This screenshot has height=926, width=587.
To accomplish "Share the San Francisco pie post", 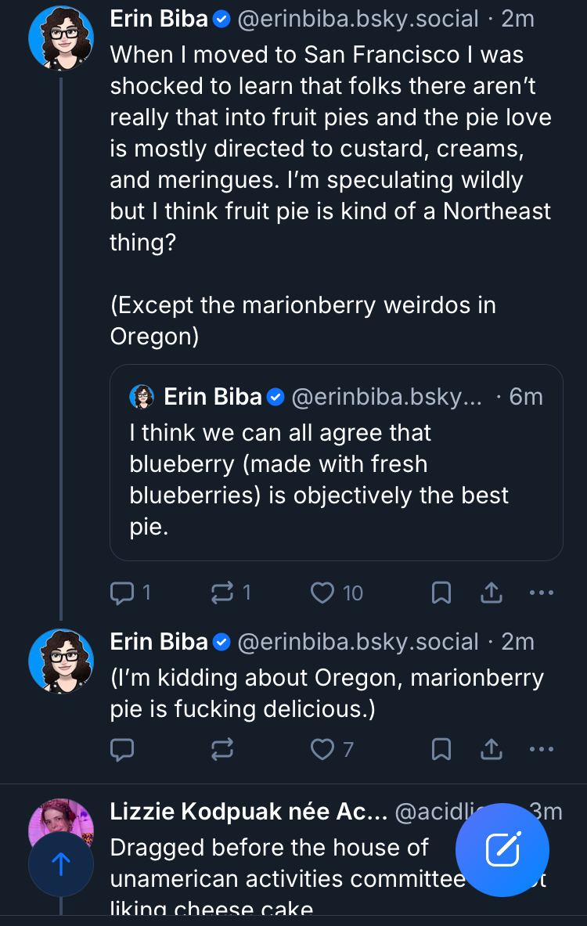I will pyautogui.click(x=491, y=593).
